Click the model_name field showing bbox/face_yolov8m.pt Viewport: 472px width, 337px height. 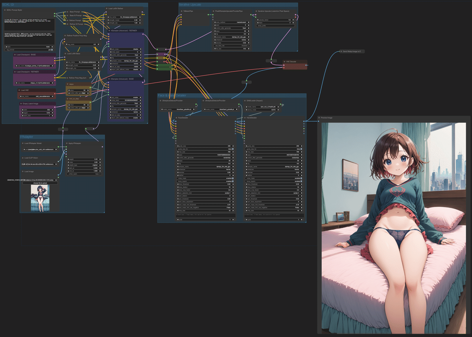coord(178,109)
